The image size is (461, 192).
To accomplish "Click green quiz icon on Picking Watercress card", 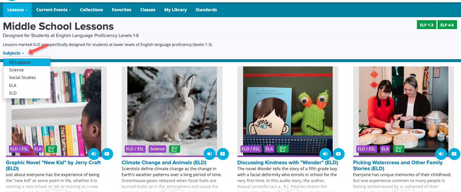I will [x=398, y=149].
